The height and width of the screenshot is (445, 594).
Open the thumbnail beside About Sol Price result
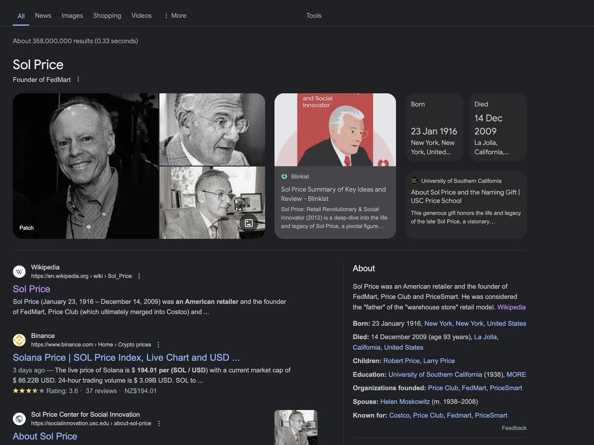pos(296,427)
